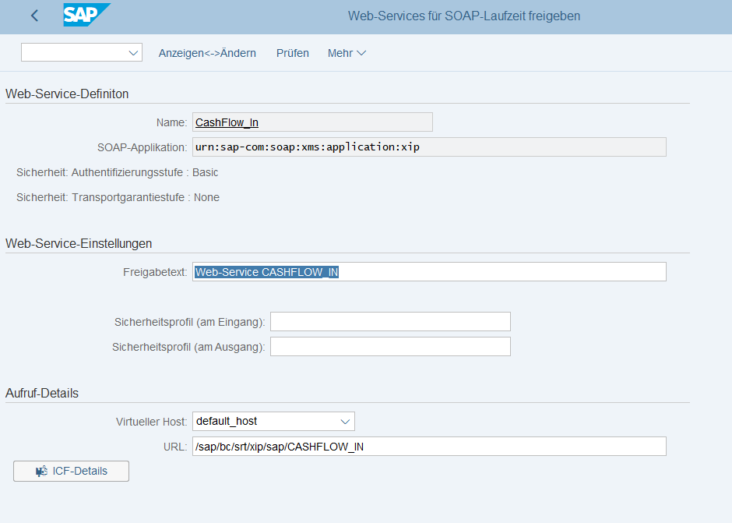Click the SAP logo
The height and width of the screenshot is (523, 732).
point(86,16)
